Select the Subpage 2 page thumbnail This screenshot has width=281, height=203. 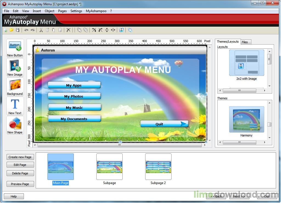[158, 166]
